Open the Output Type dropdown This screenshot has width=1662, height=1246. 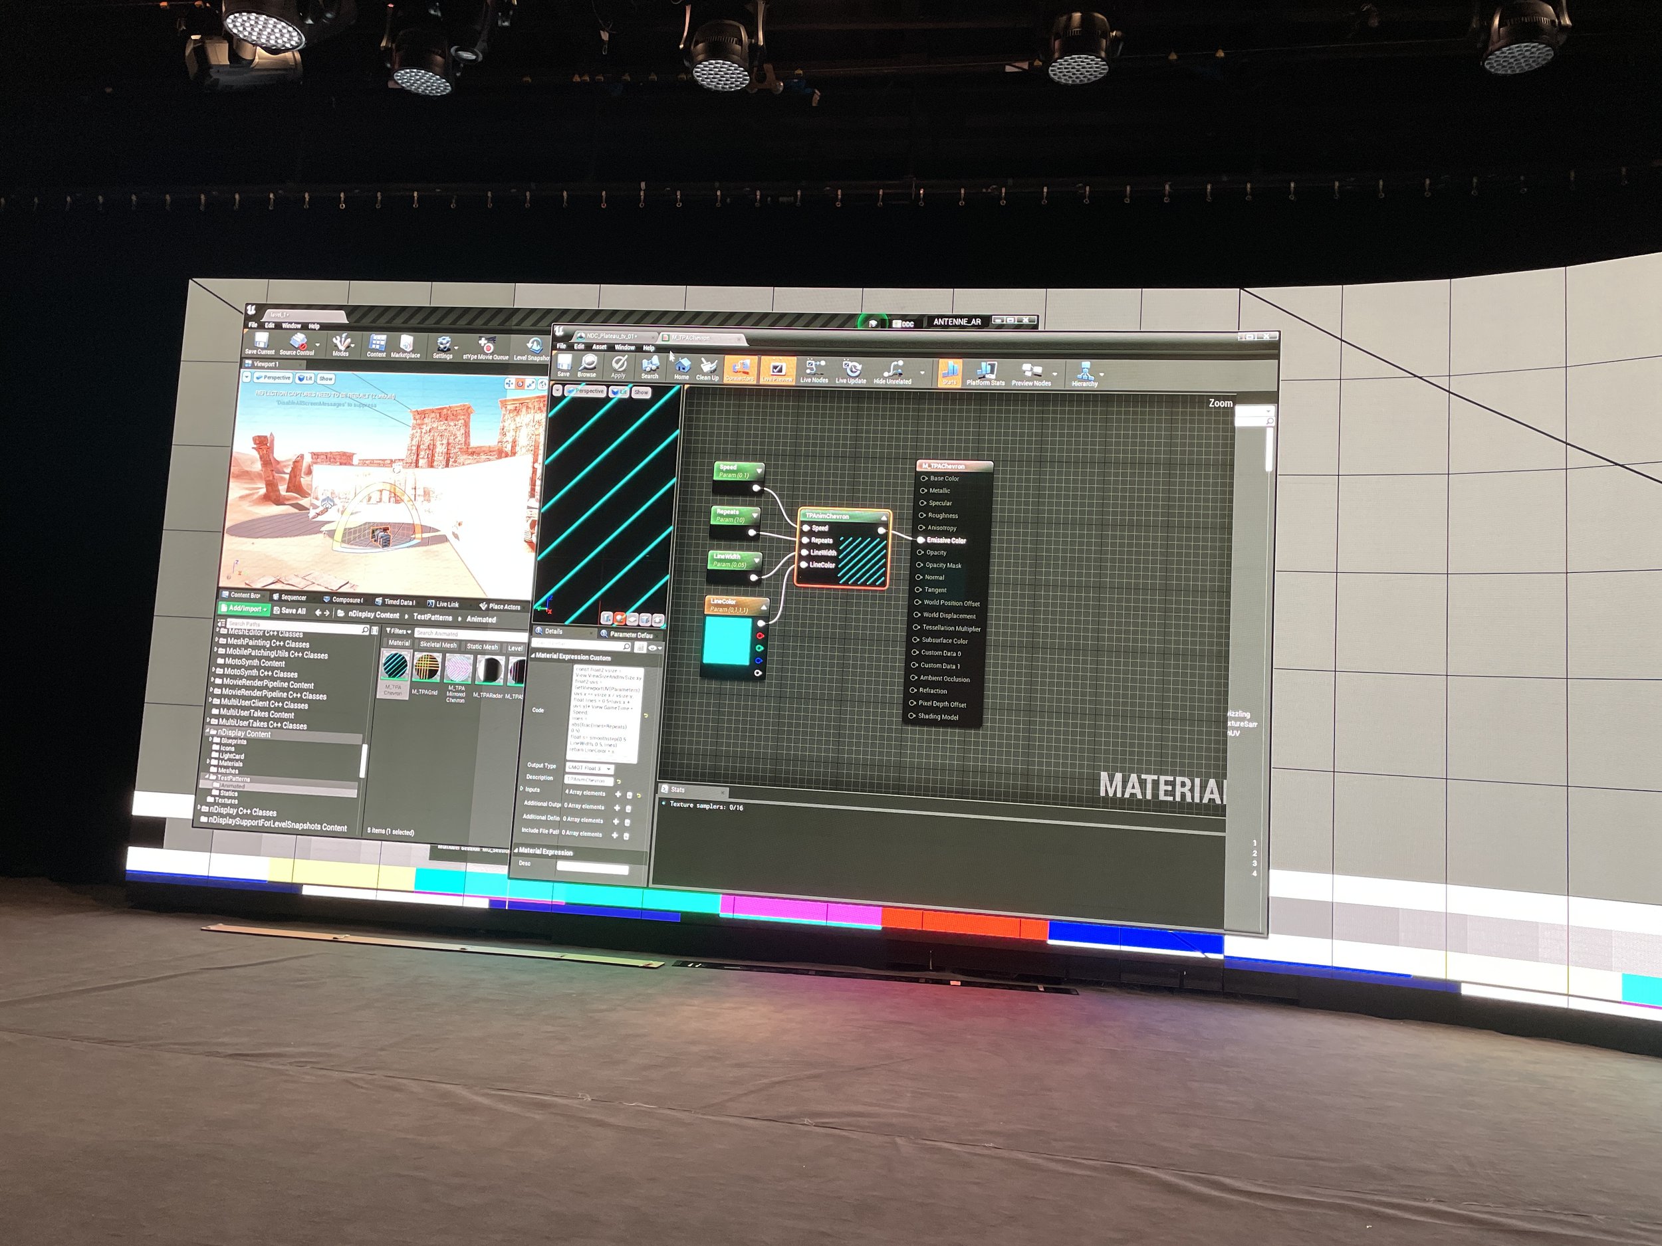tap(589, 768)
